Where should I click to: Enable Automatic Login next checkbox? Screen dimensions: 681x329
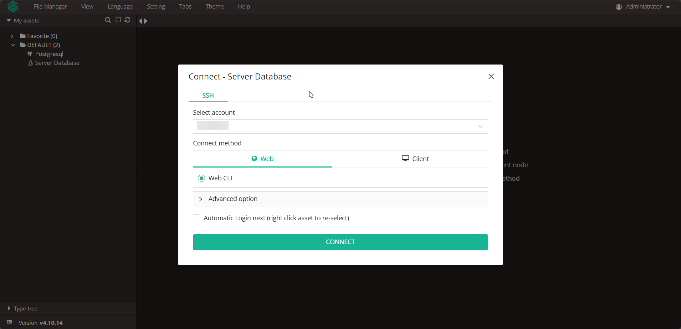196,217
